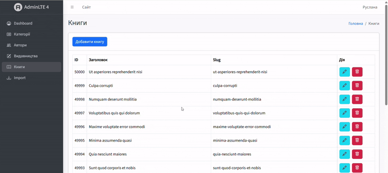The width and height of the screenshot is (388, 173).
Task: Delete Maxime voluptate error commodi entry
Action: tap(357, 127)
